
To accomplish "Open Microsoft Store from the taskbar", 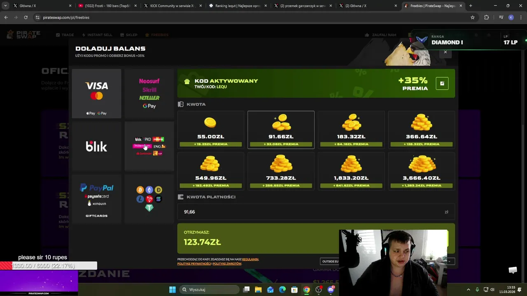I will pos(294,289).
